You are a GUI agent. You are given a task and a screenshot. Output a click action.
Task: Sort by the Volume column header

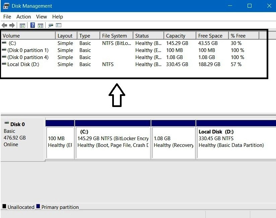[28, 36]
